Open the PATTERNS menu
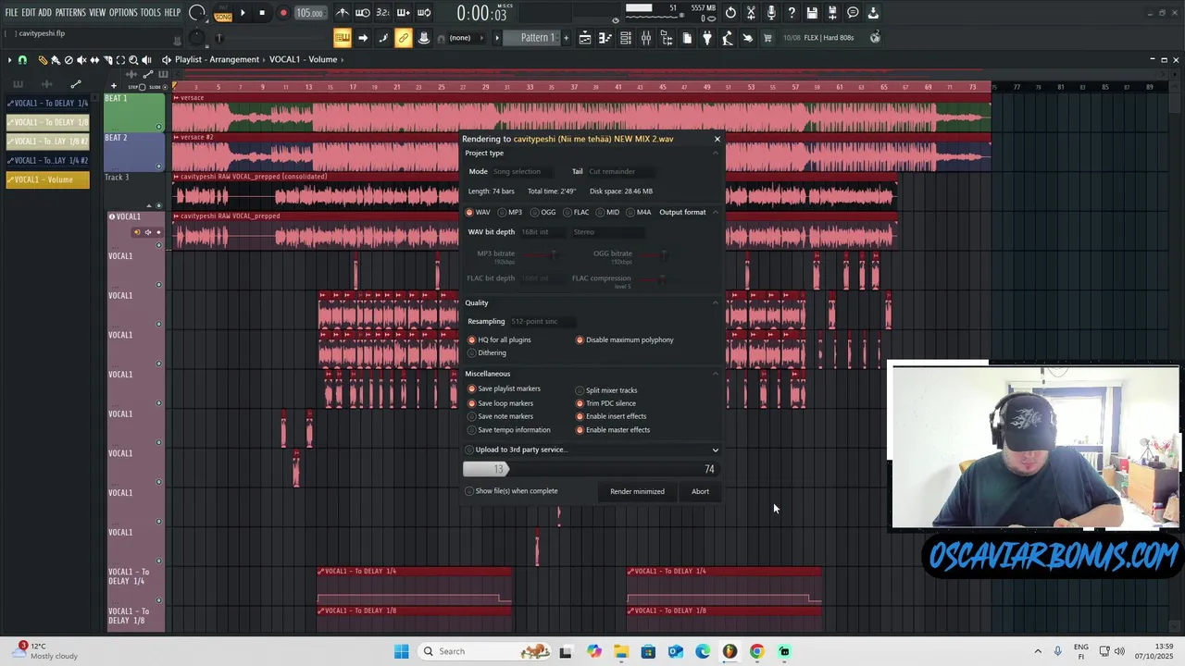This screenshot has width=1185, height=666. 70,13
